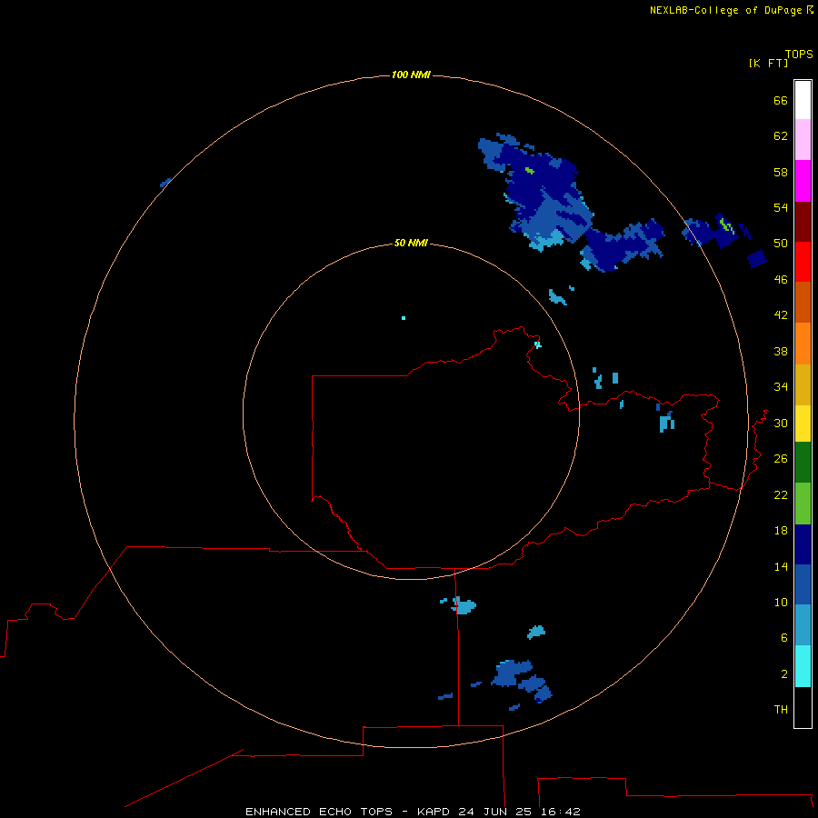The height and width of the screenshot is (818, 818).
Task: Select the magenta 58 kft legend swatch
Action: [803, 181]
